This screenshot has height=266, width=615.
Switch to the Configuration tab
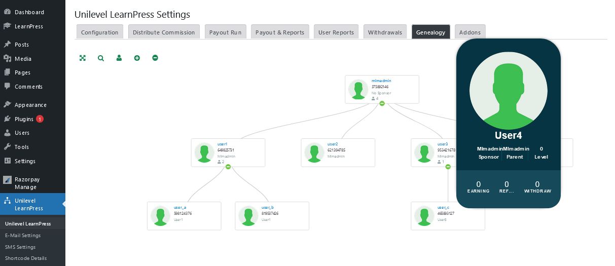[99, 32]
